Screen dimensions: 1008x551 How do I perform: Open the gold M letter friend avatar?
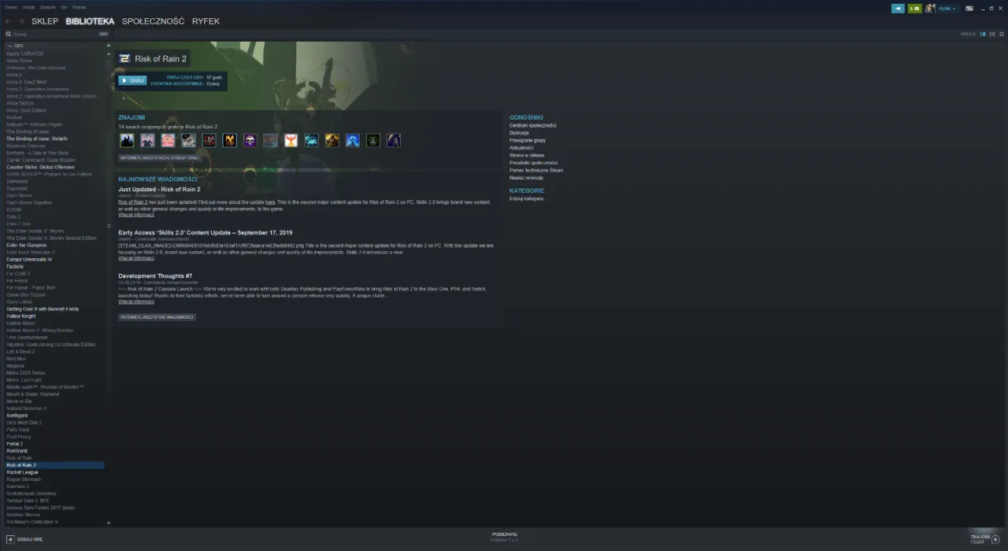pyautogui.click(x=229, y=140)
